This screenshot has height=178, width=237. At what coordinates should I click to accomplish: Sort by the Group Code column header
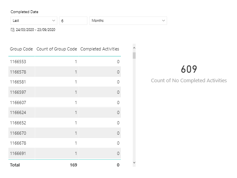point(21,49)
